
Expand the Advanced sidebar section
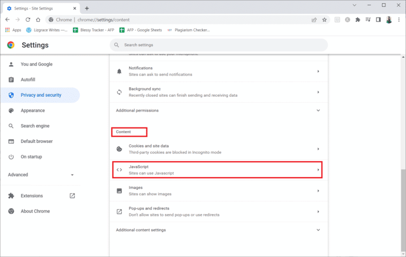point(40,175)
